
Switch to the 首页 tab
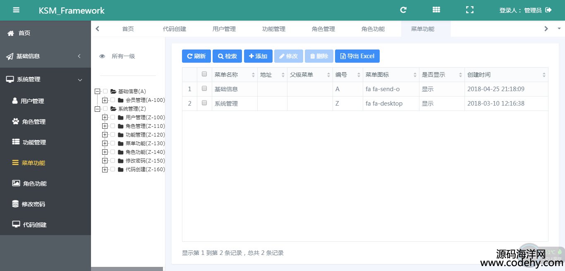[x=128, y=29]
